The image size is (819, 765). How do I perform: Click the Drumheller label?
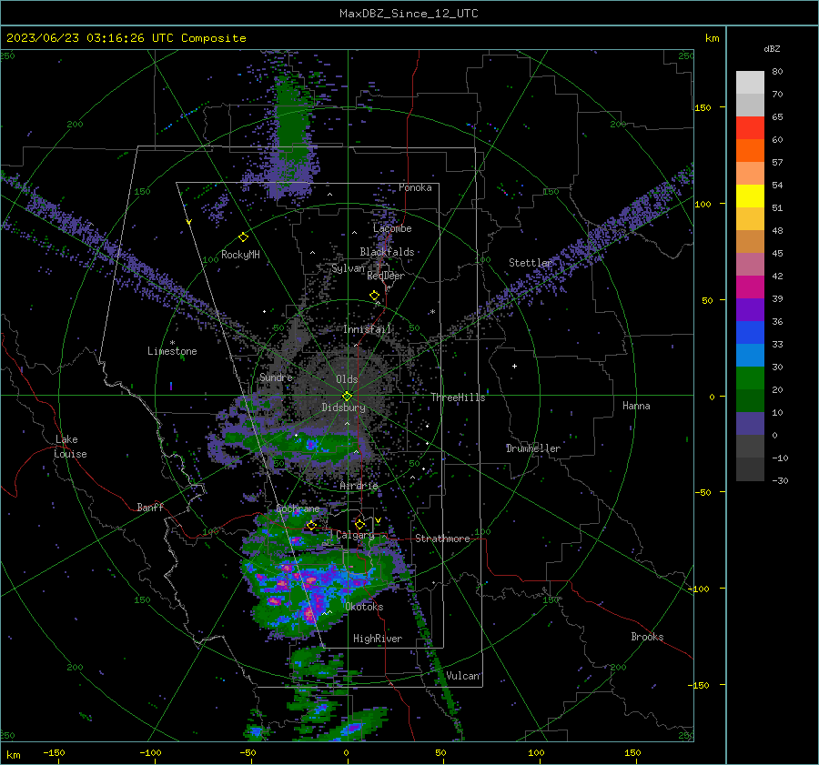click(533, 448)
